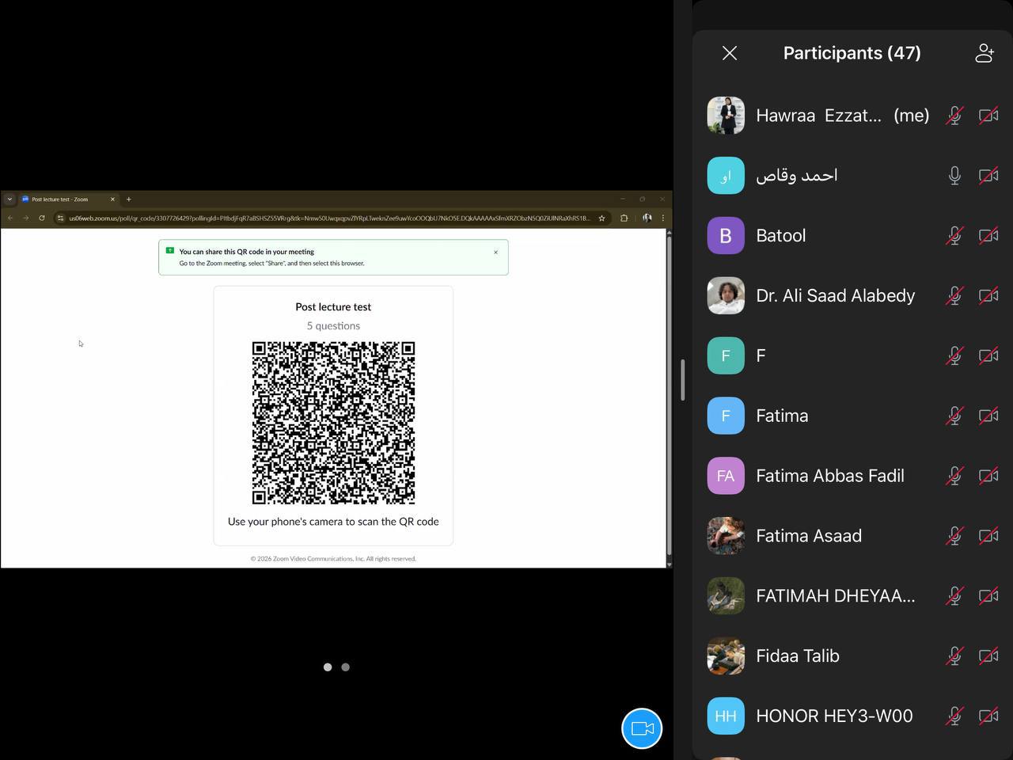This screenshot has height=760, width=1013.
Task: Dismiss the 'share this QR code' banner
Action: coord(496,253)
